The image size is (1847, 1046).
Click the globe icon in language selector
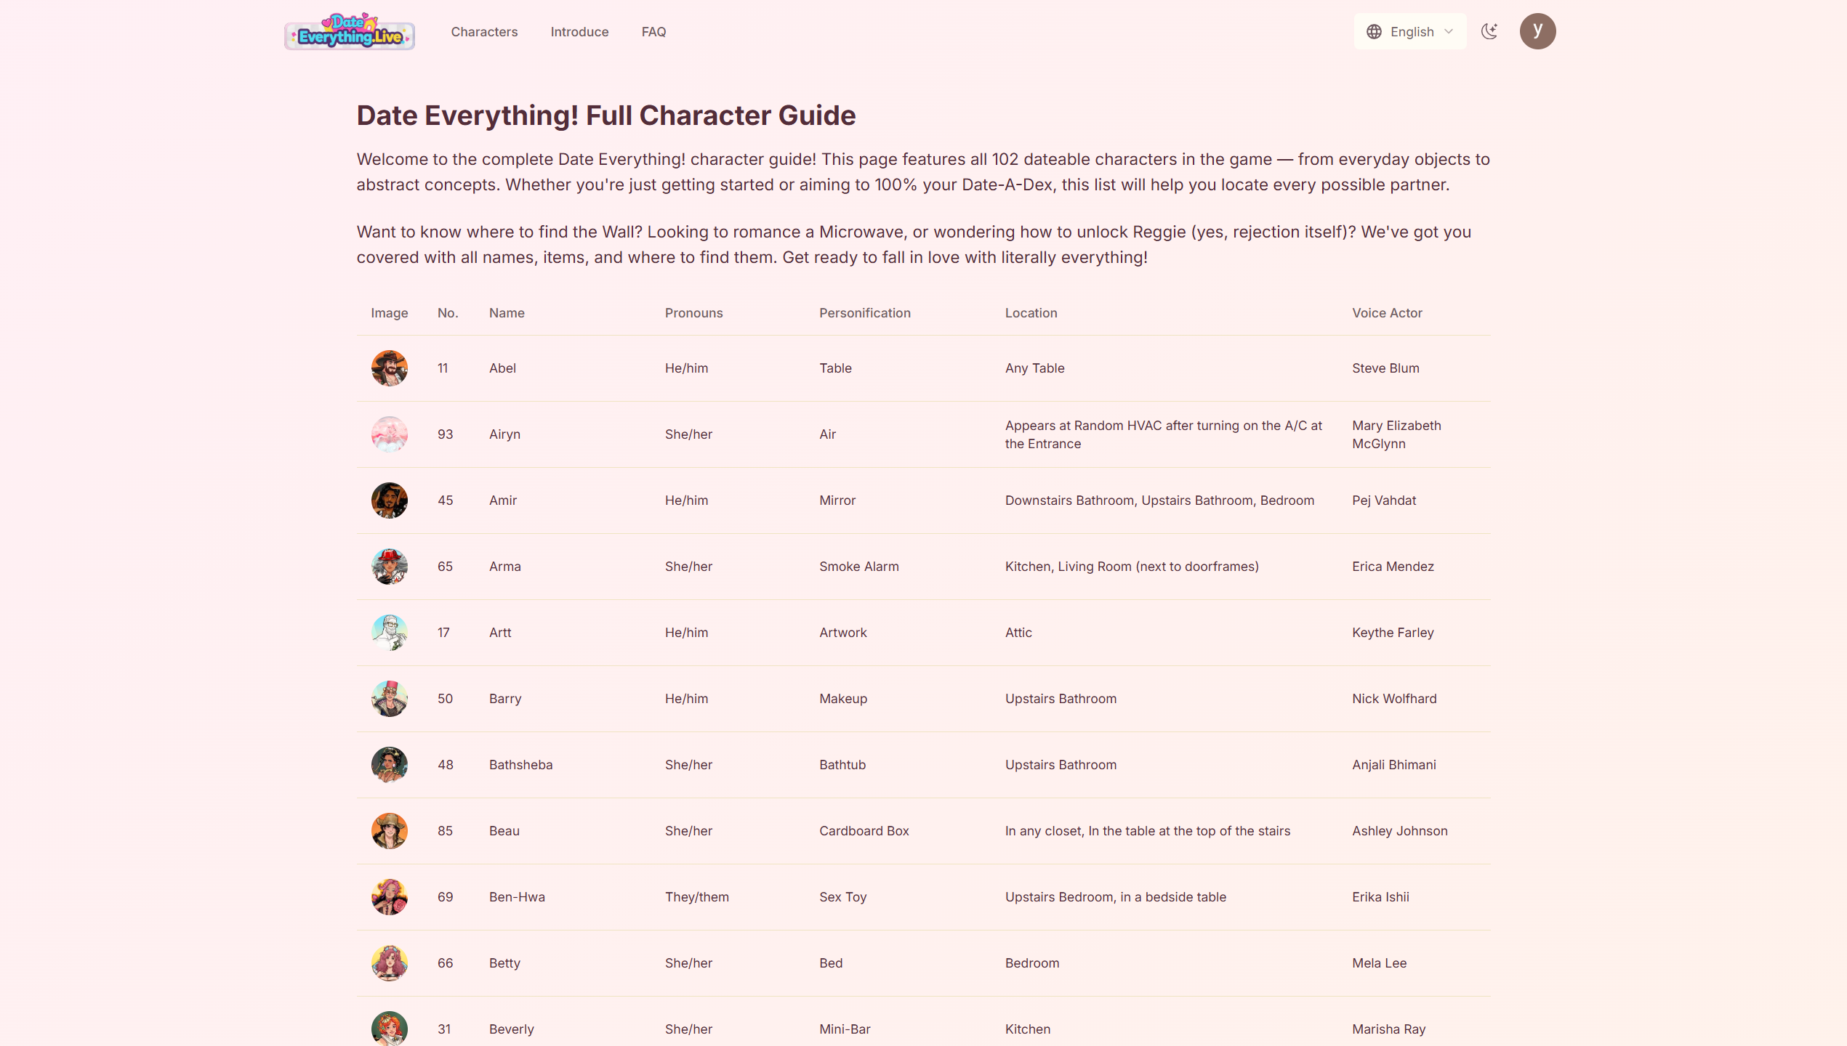click(x=1374, y=32)
